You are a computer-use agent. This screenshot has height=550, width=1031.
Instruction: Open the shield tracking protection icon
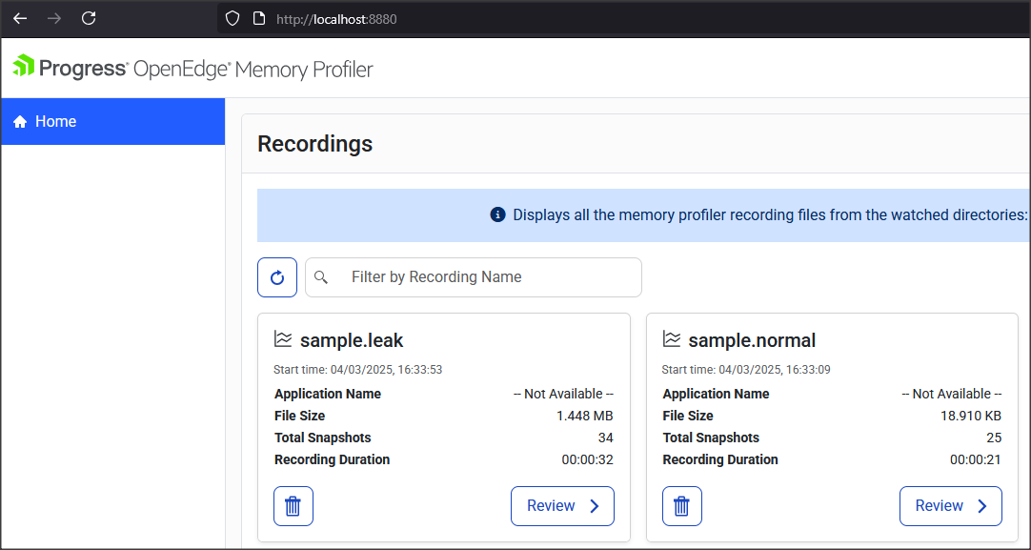[x=232, y=18]
